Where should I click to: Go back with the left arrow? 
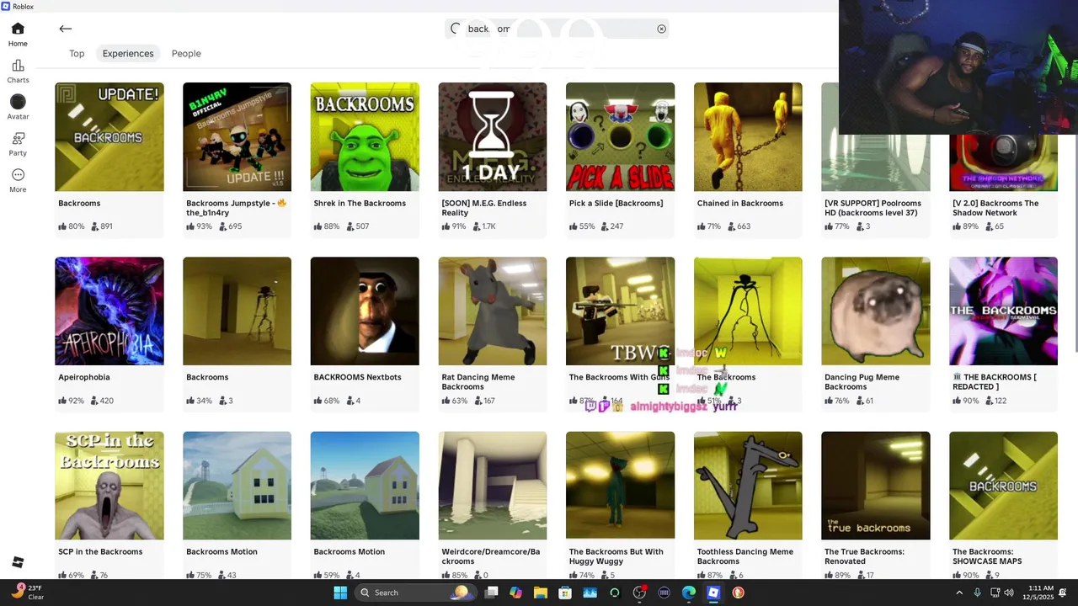(x=66, y=29)
